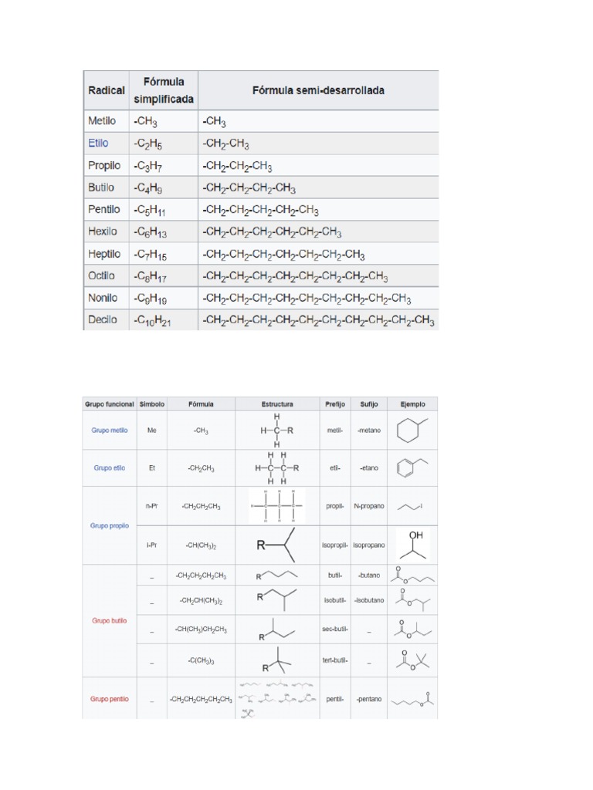The width and height of the screenshot is (593, 790).
Task: Click the "Fórmula semi-desarrollada" header cell
Action: point(318,90)
